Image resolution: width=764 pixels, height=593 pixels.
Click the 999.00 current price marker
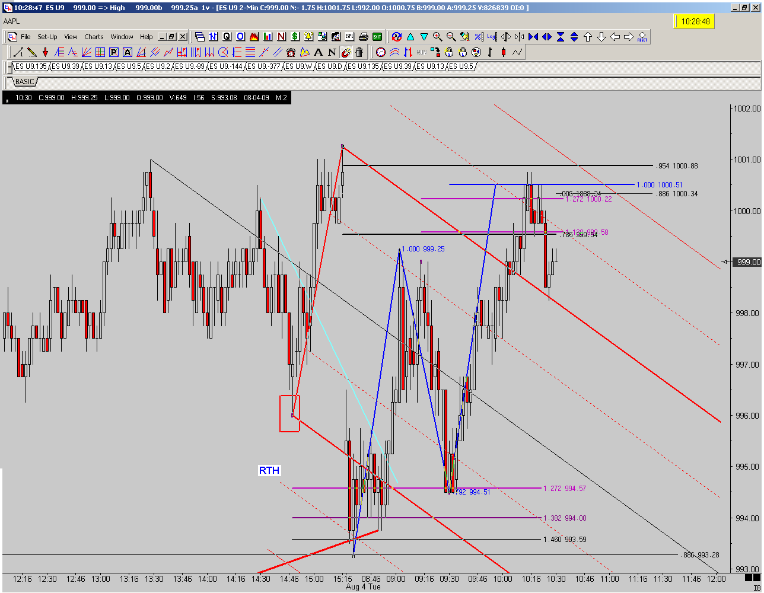pyautogui.click(x=746, y=262)
